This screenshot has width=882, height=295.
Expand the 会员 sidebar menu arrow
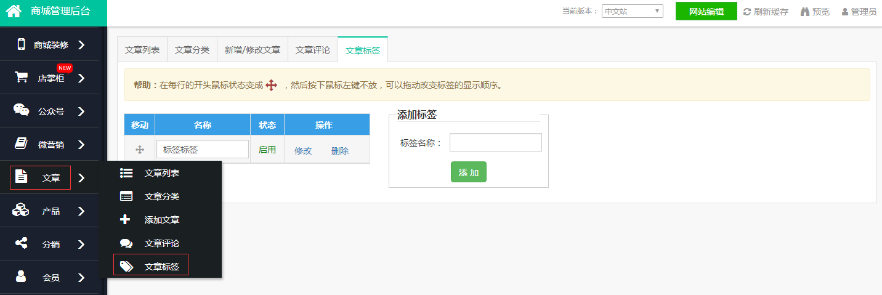point(81,278)
